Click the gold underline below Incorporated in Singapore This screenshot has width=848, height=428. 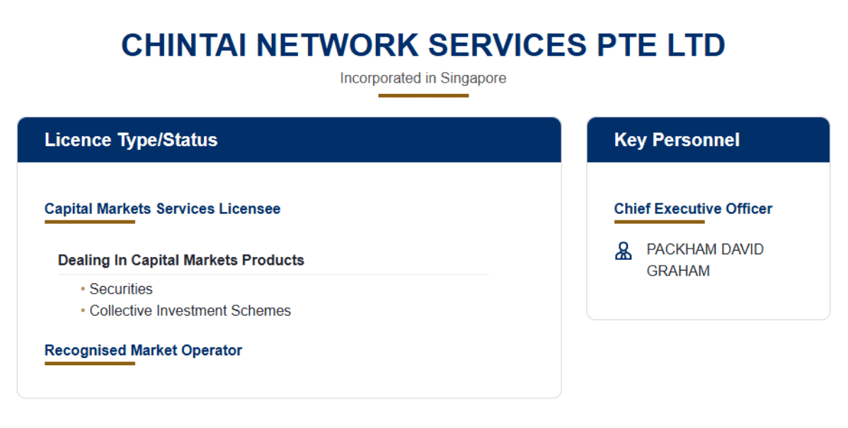point(423,95)
